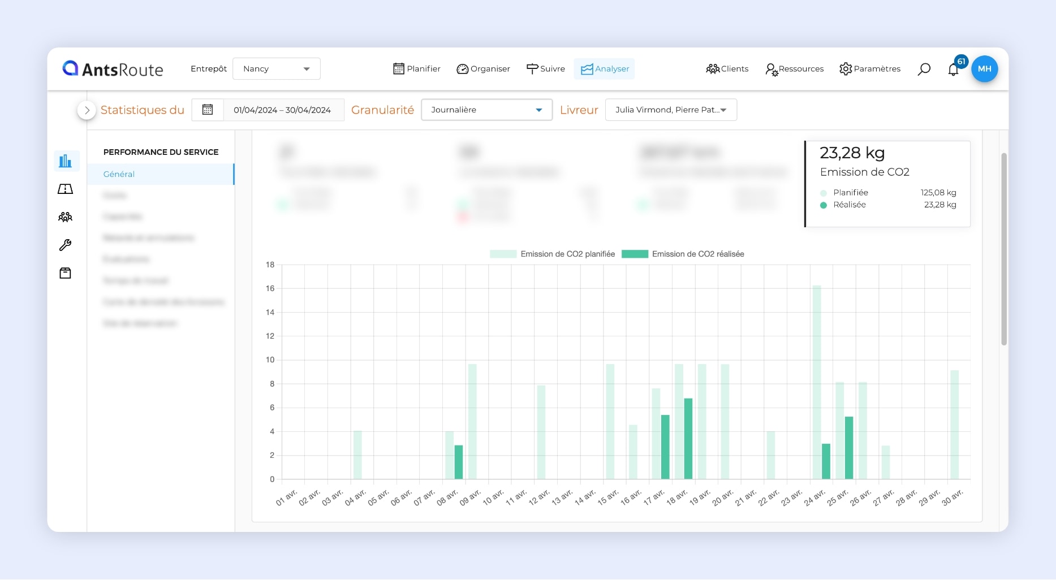Select the wrench tool sidebar icon
This screenshot has height=580, width=1056.
[66, 245]
